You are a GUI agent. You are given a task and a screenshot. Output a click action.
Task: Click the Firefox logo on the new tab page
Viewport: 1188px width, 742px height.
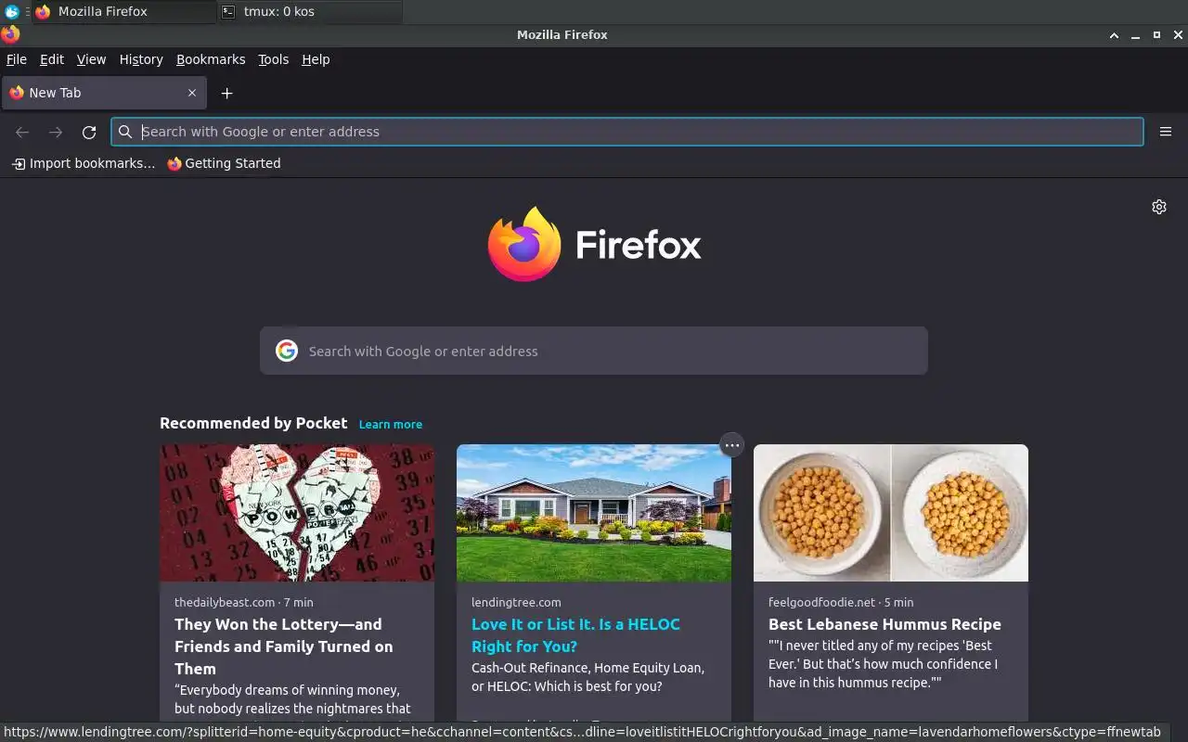(x=594, y=245)
